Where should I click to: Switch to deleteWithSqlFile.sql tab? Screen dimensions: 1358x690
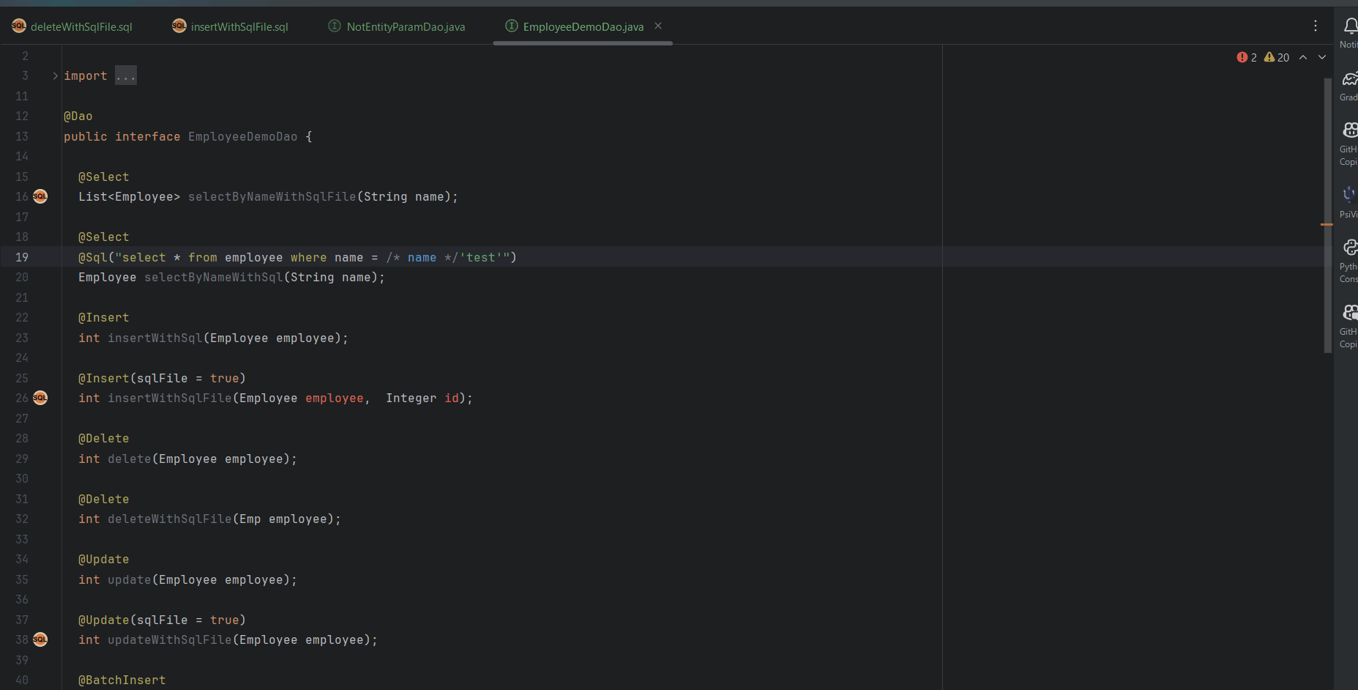click(x=72, y=27)
